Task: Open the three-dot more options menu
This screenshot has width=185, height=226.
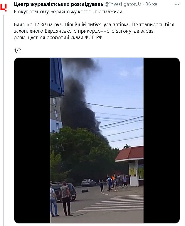Action: [177, 4]
